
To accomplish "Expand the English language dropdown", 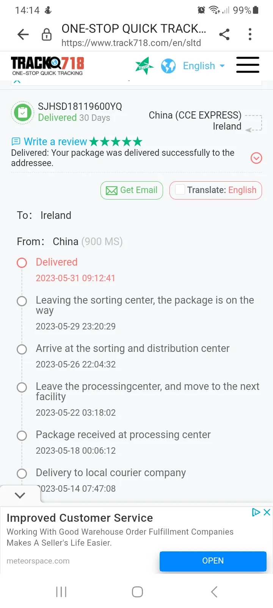I will click(204, 66).
